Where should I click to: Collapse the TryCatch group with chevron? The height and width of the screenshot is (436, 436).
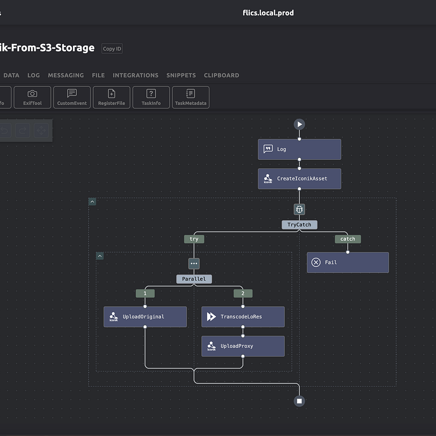tap(92, 202)
